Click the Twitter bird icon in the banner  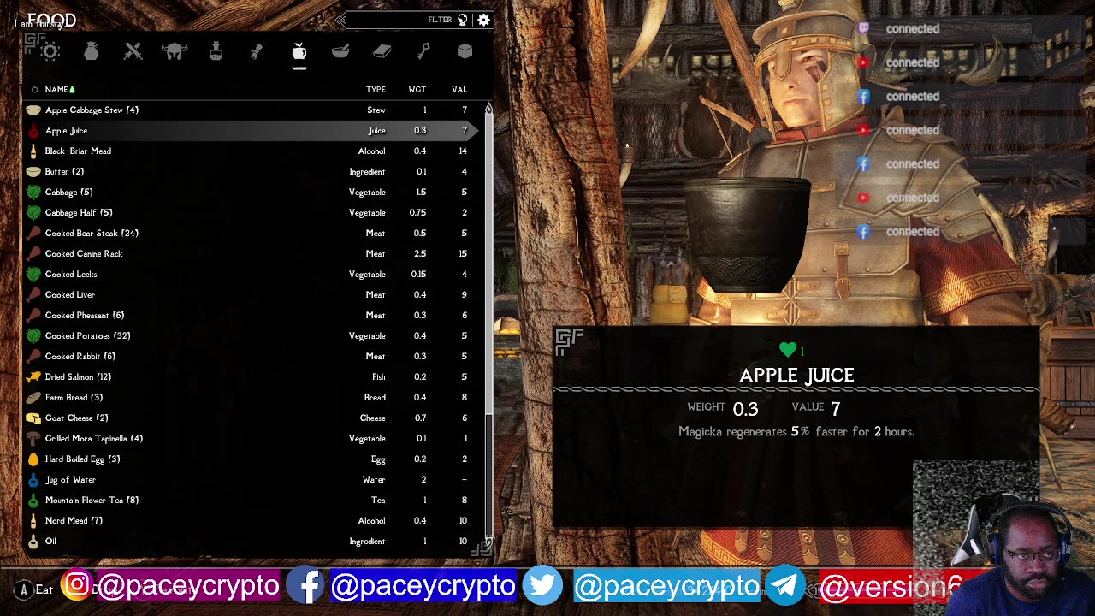coord(542,586)
